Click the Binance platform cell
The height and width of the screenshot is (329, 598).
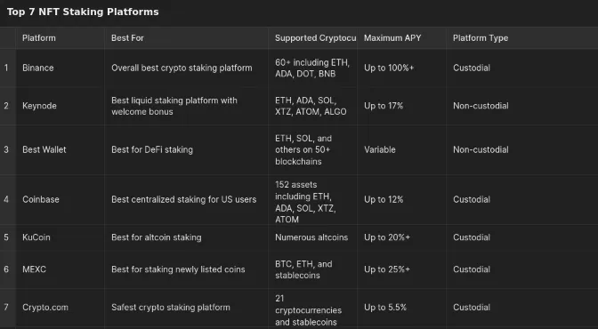tap(60, 68)
